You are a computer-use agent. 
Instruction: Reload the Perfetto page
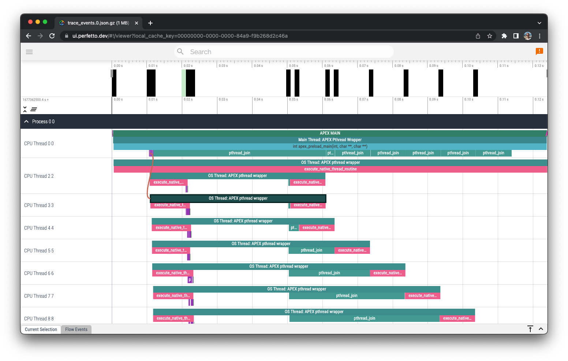[52, 36]
